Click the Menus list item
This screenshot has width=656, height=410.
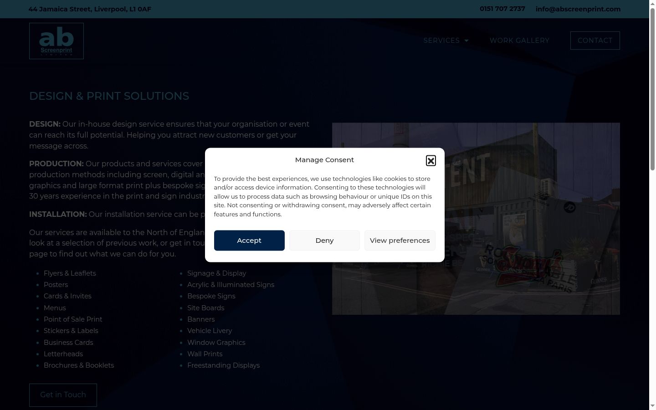(x=55, y=308)
